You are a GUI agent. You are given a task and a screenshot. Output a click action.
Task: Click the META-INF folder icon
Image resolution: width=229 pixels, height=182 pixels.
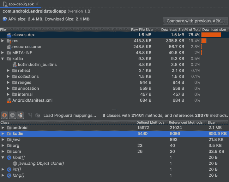pyautogui.click(x=9, y=53)
